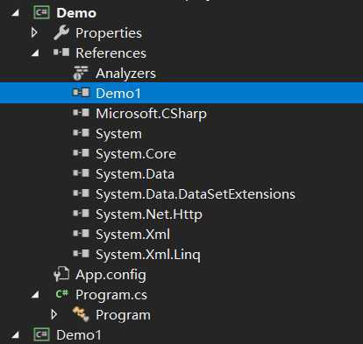Click the Analyzers icon

pos(81,73)
